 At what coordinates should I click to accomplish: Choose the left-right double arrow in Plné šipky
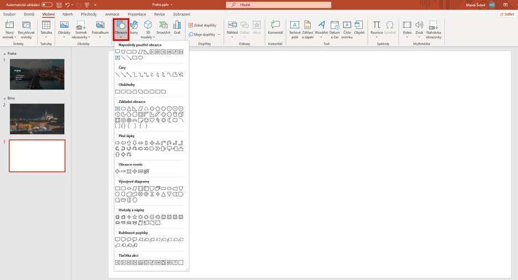[x=140, y=143]
